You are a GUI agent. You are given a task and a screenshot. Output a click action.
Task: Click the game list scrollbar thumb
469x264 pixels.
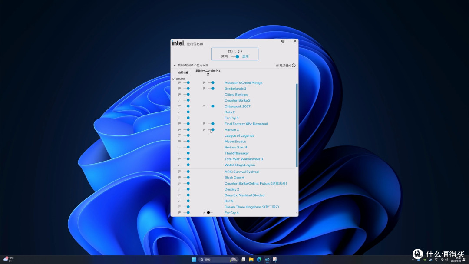point(297,125)
